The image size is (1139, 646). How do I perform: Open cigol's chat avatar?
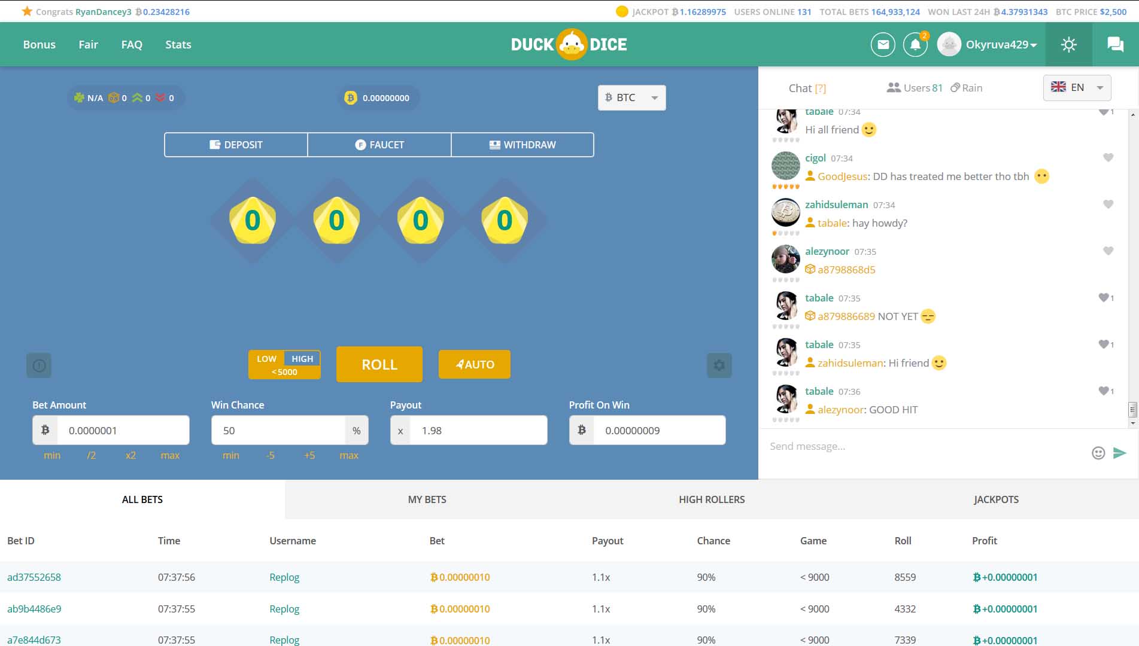(x=786, y=166)
